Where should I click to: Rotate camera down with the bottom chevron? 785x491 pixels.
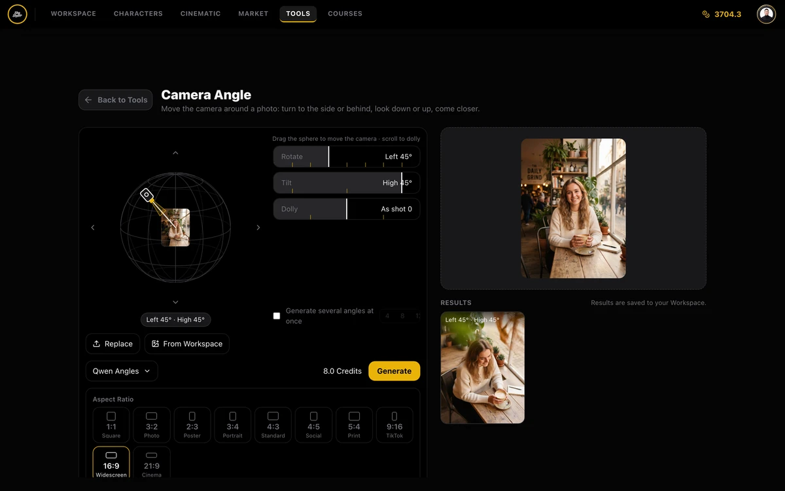175,302
